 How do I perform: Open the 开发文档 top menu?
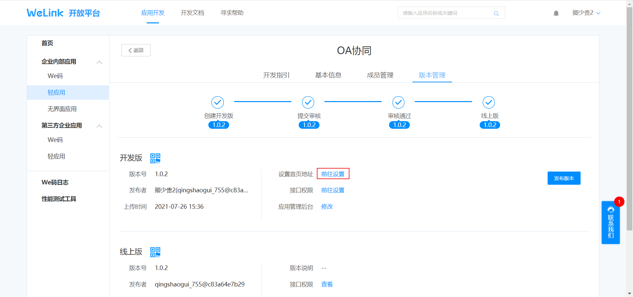[193, 13]
